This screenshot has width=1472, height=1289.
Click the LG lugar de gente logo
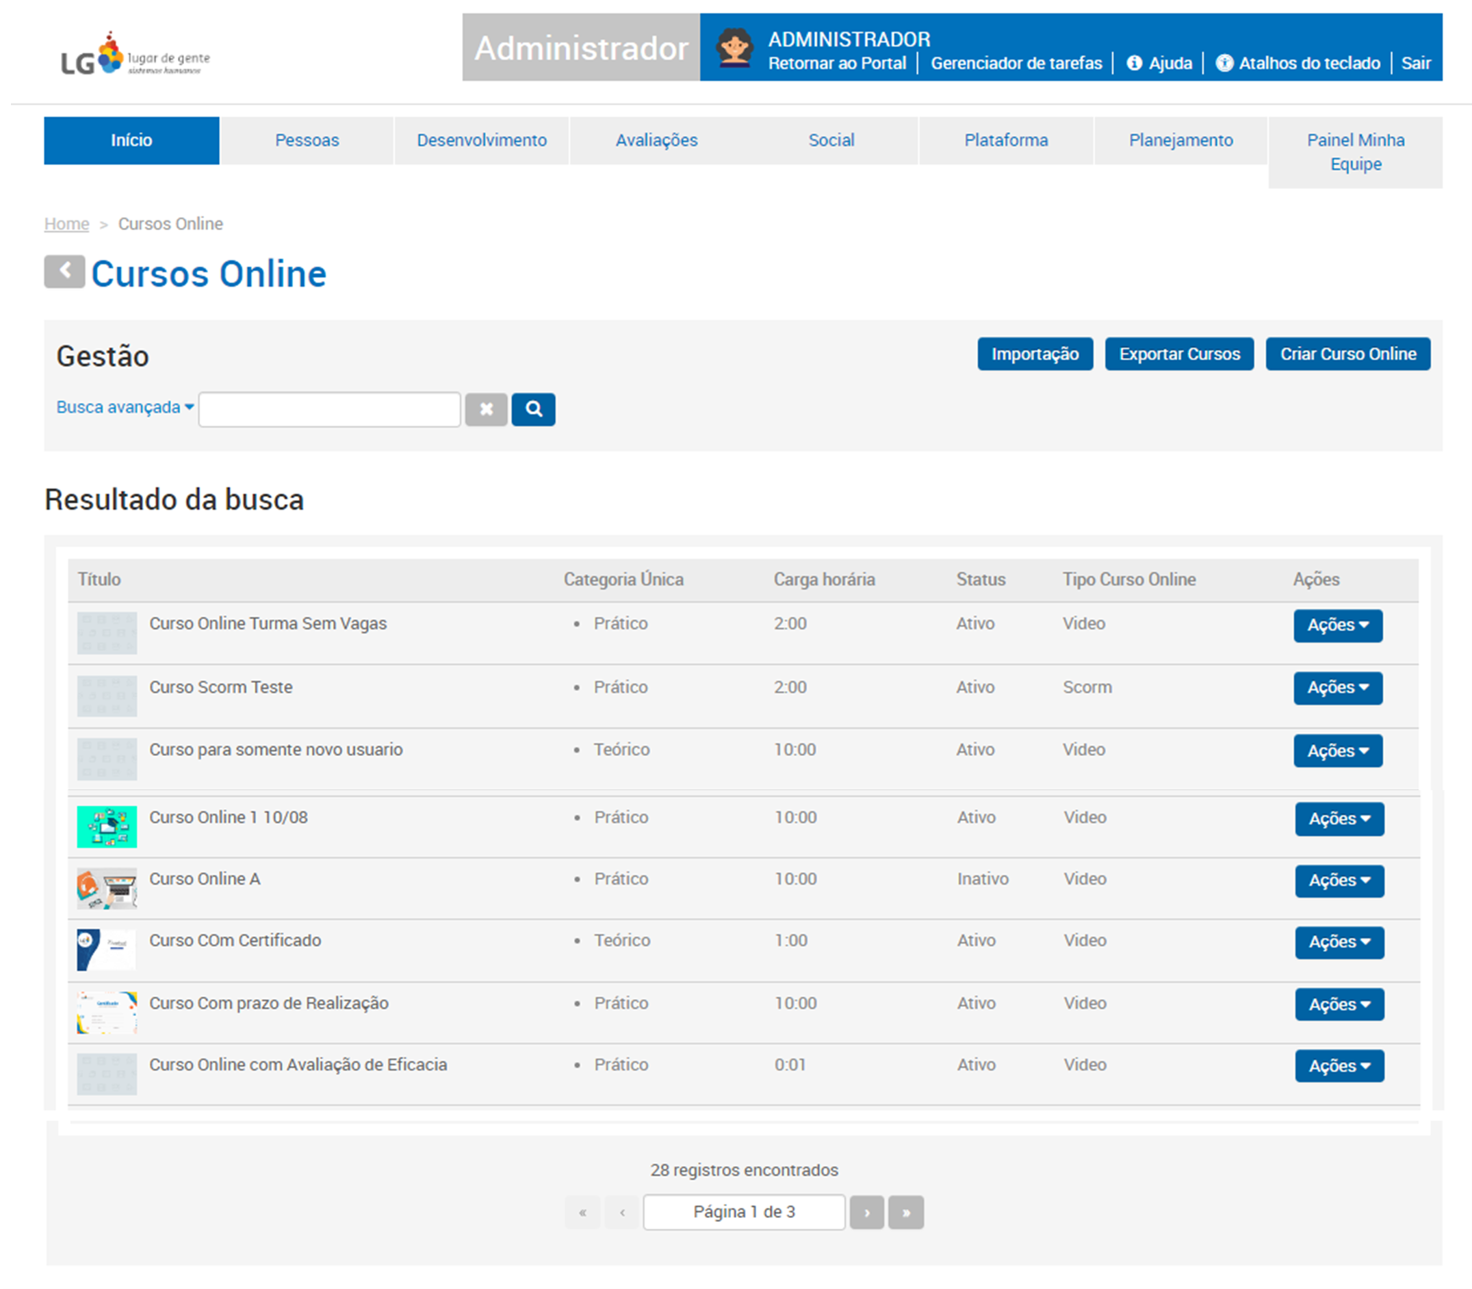(135, 54)
